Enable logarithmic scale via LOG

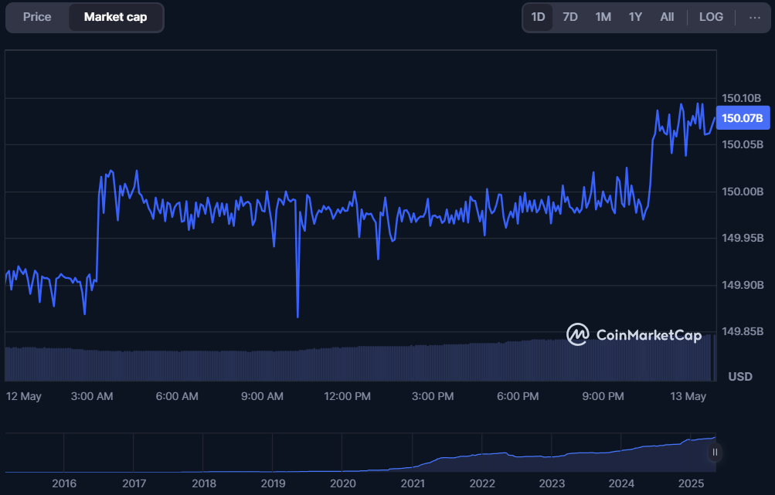(710, 16)
